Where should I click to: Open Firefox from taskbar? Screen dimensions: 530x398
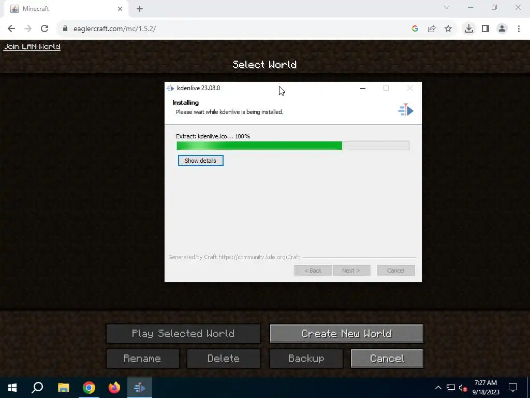tap(114, 388)
